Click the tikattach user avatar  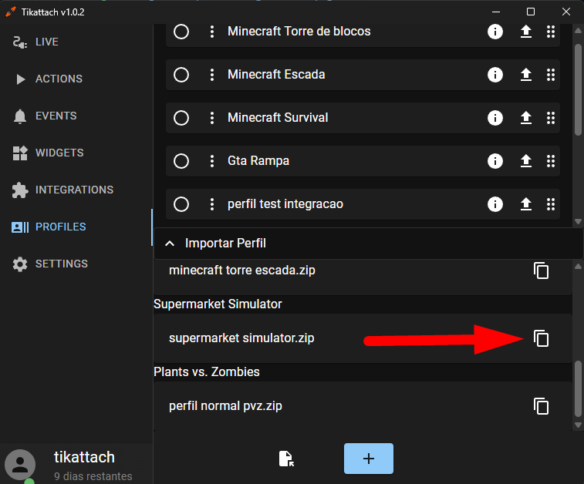(20, 465)
